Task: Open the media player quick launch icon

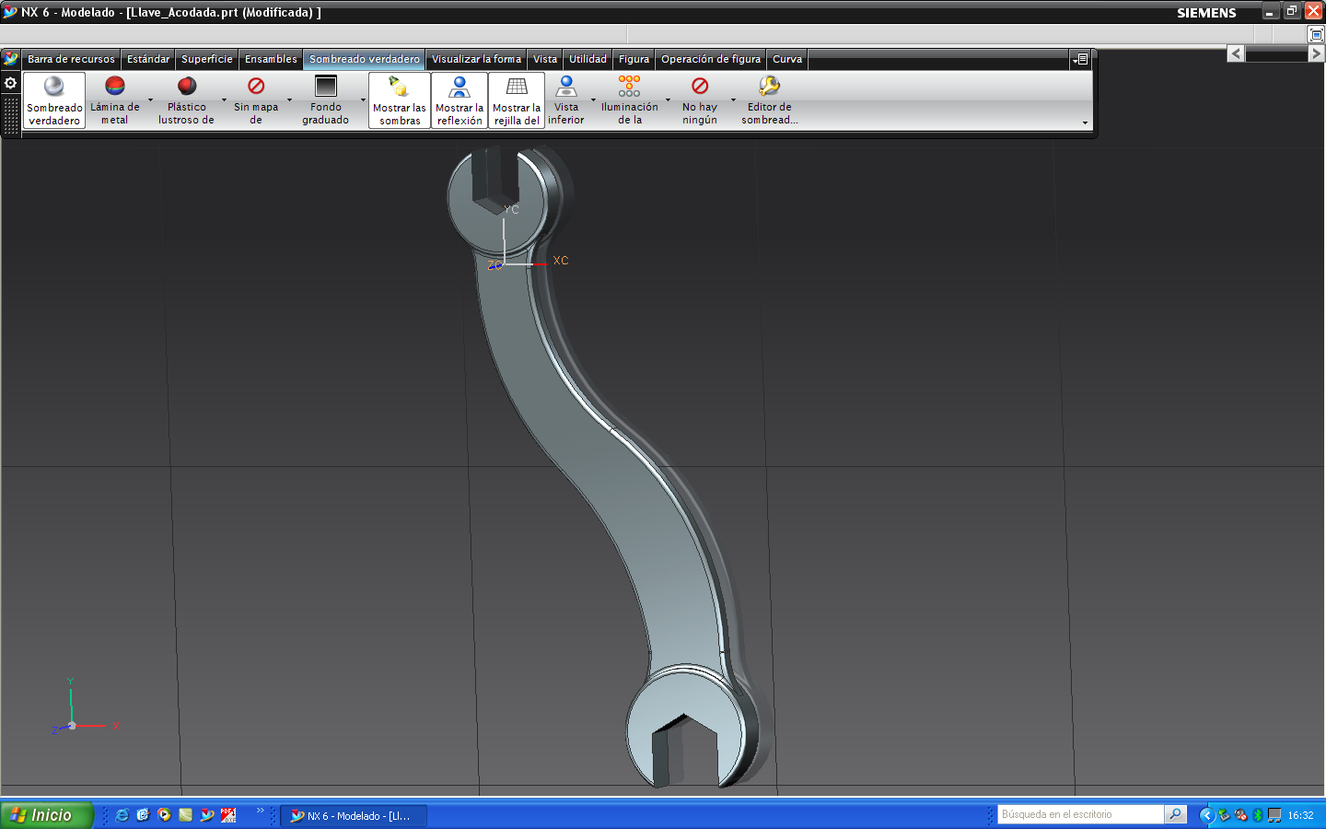Action: click(x=164, y=815)
